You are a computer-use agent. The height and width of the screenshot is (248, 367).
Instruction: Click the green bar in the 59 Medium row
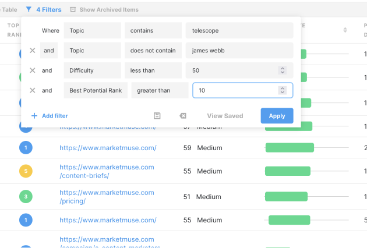(x=290, y=148)
